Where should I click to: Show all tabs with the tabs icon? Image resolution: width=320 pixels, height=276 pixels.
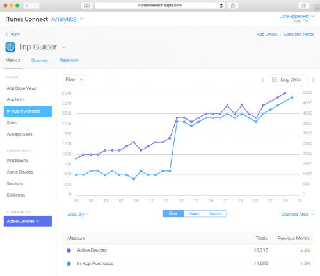pyautogui.click(x=304, y=6)
